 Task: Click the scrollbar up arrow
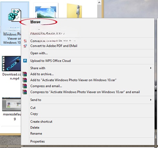(99, 3)
